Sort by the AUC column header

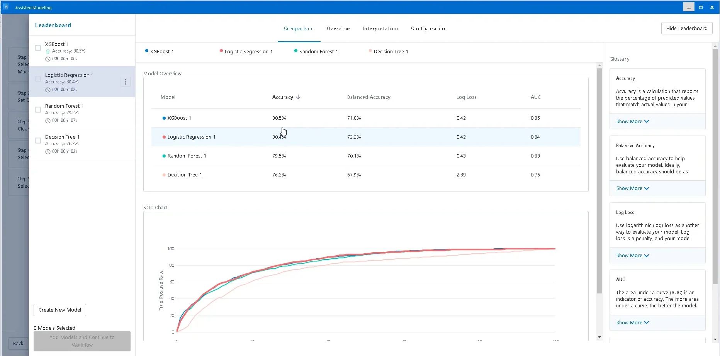[536, 97]
